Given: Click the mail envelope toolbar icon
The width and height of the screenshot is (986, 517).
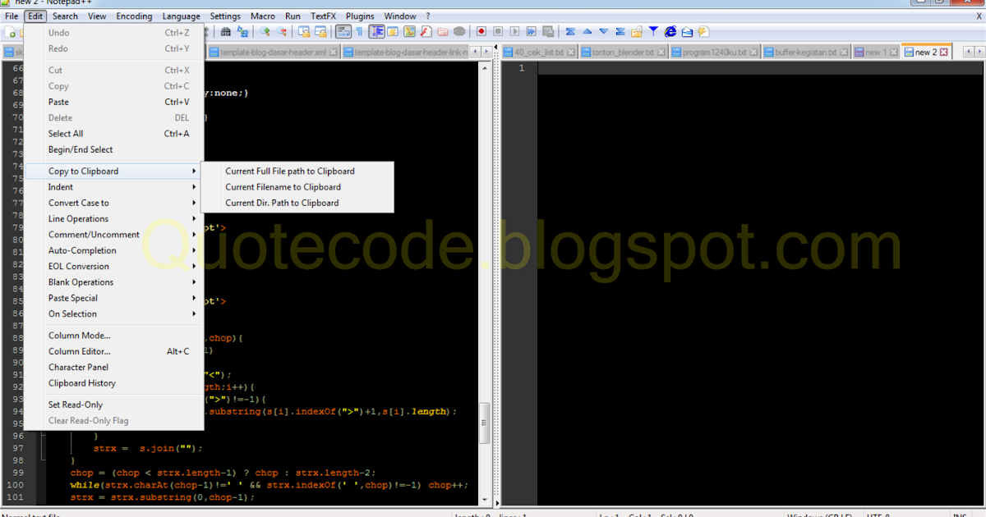Looking at the screenshot, I should (687, 32).
